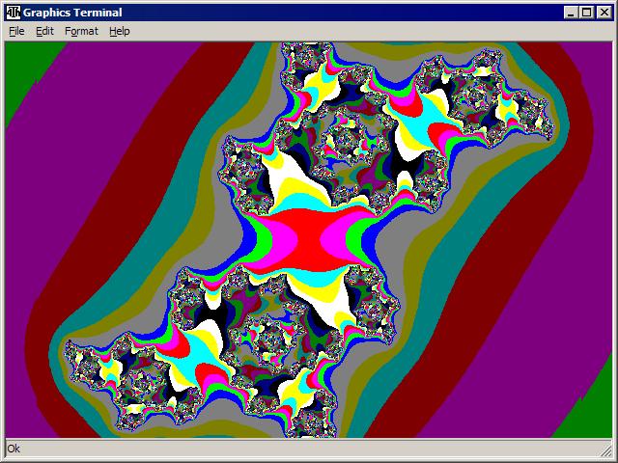Click the purple area in lower-left of canvas
Screen dimensions: 618x463
click(x=29, y=318)
